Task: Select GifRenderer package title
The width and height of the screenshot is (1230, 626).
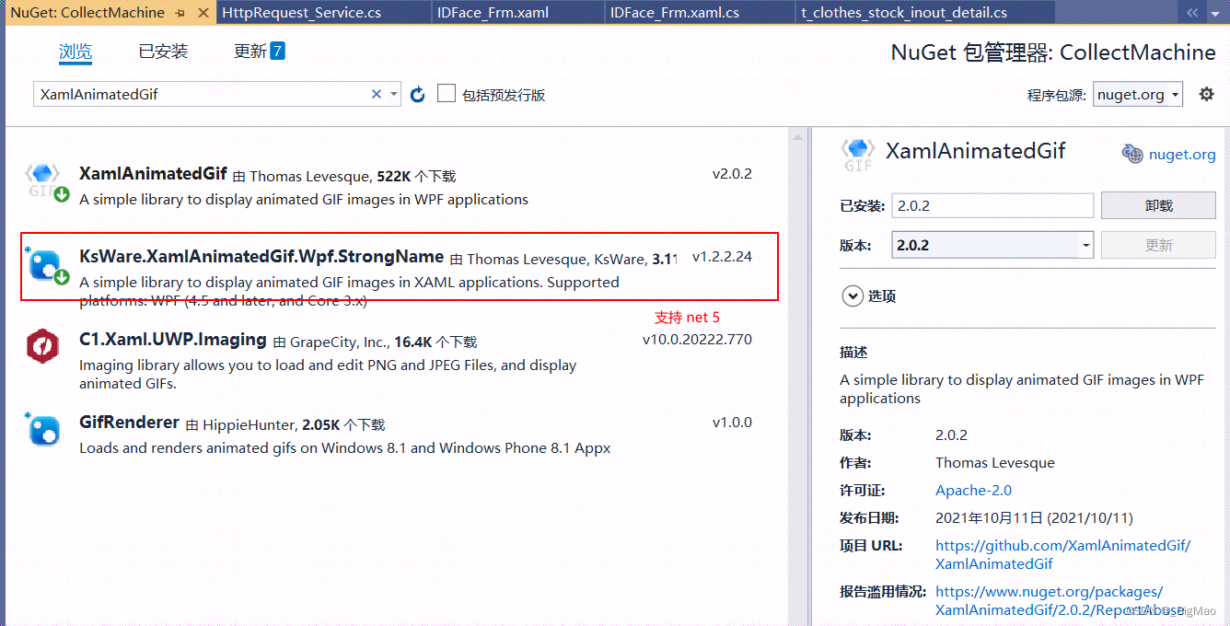Action: coord(129,422)
